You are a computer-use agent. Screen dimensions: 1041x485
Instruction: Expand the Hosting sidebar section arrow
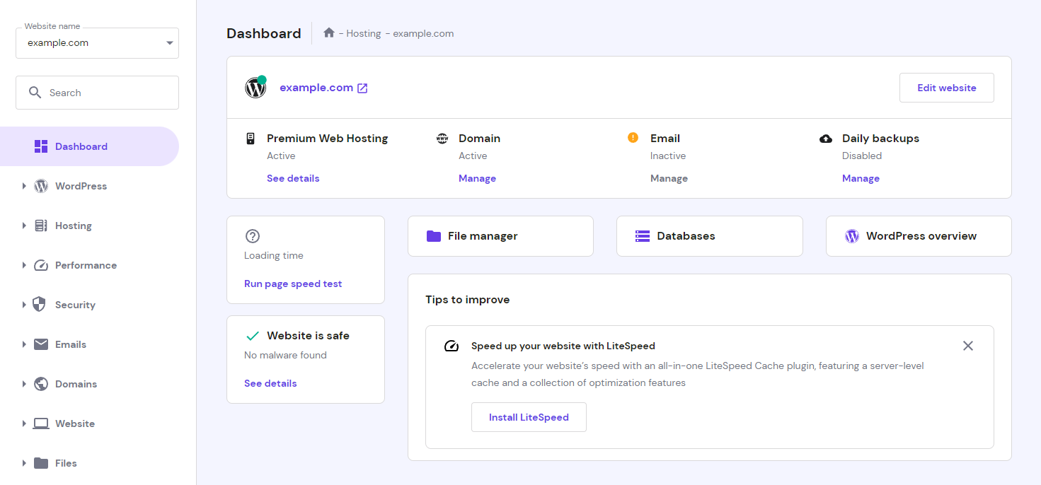(x=24, y=226)
